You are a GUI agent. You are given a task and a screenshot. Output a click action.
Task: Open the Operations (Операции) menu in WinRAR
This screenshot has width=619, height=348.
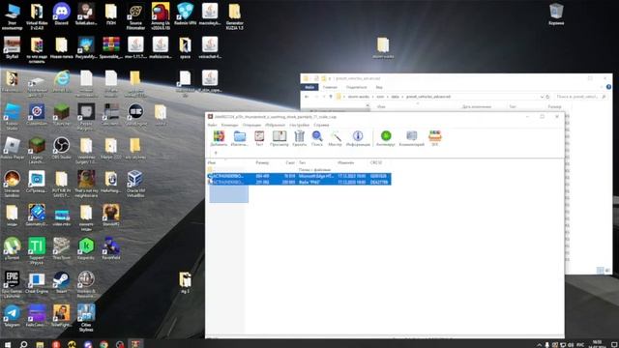251,125
